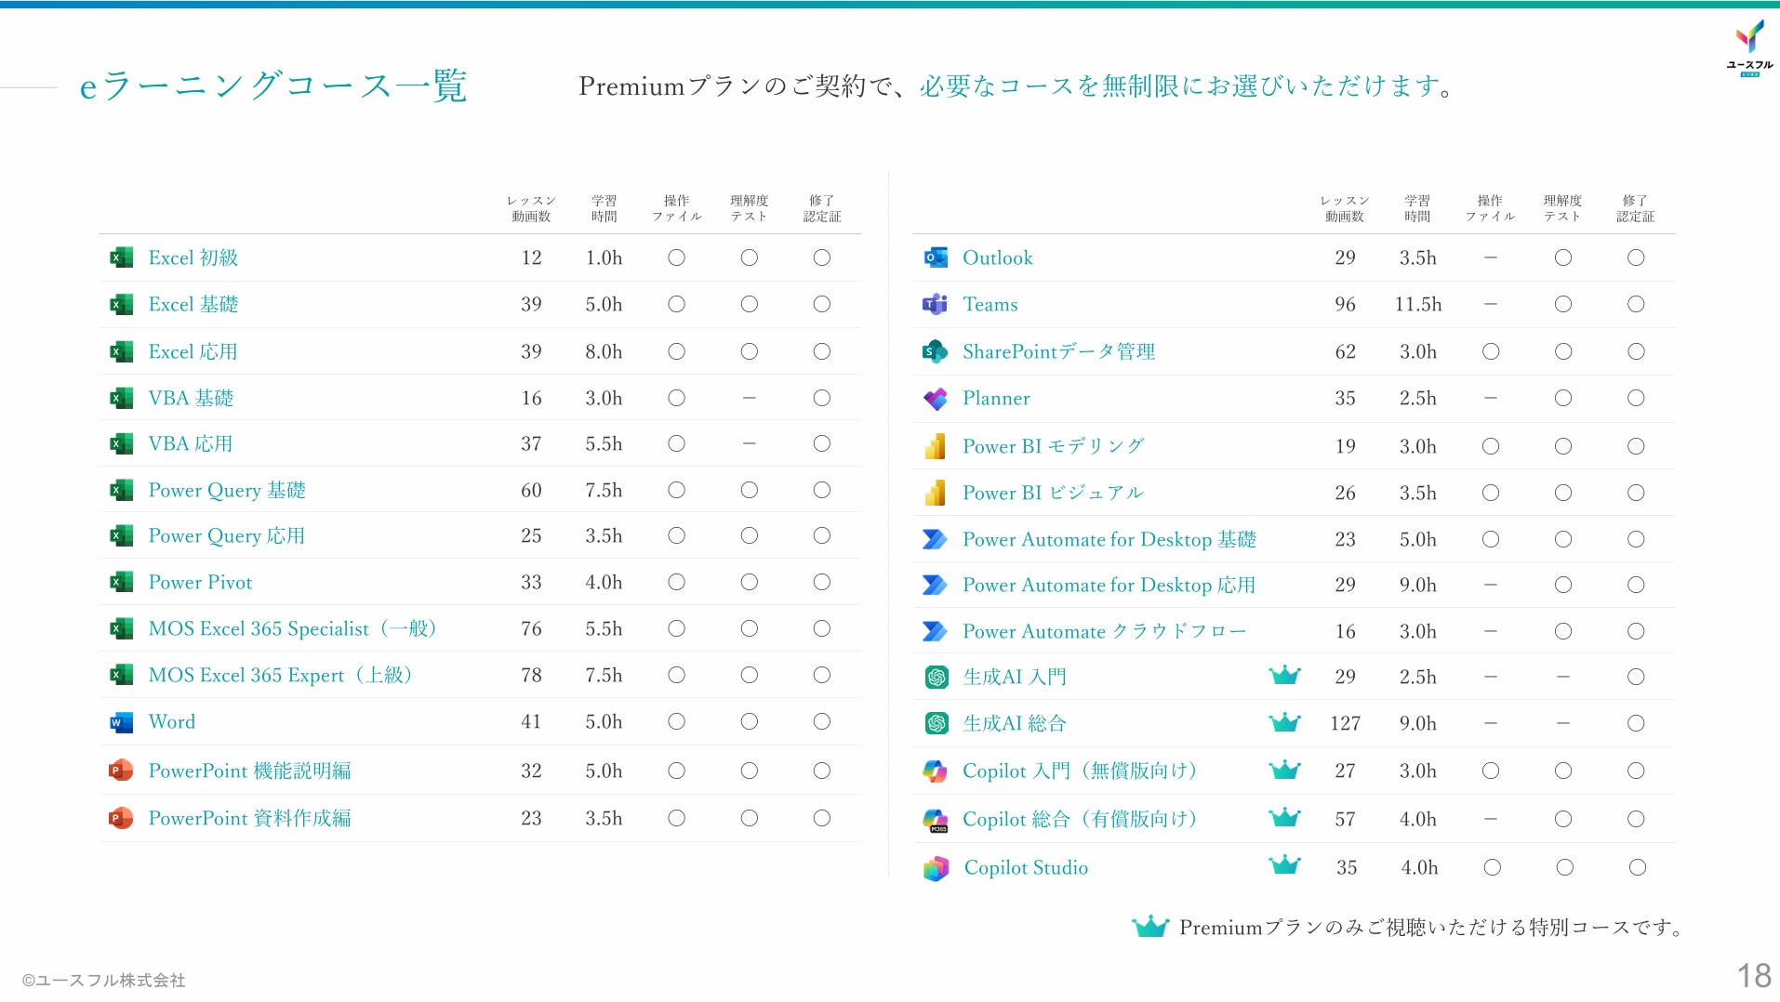This screenshot has width=1780, height=1002.
Task: Click the Microsoft Teams icon
Action: [935, 304]
